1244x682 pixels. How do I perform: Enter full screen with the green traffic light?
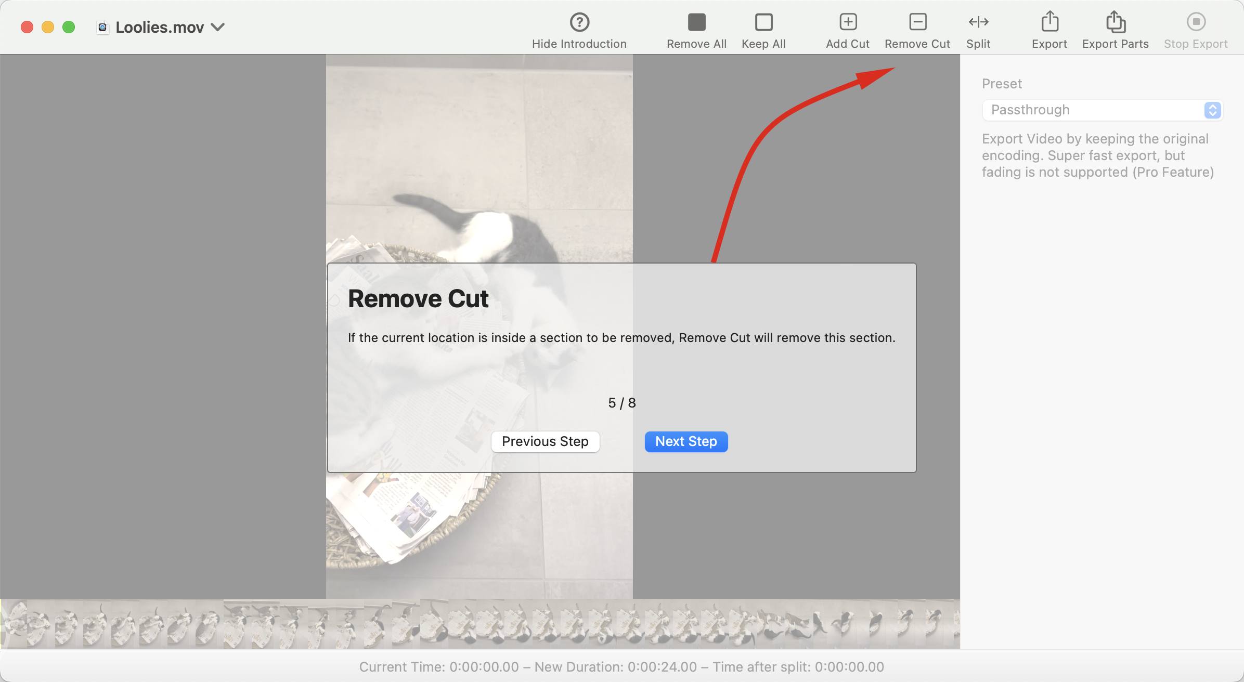click(x=68, y=27)
